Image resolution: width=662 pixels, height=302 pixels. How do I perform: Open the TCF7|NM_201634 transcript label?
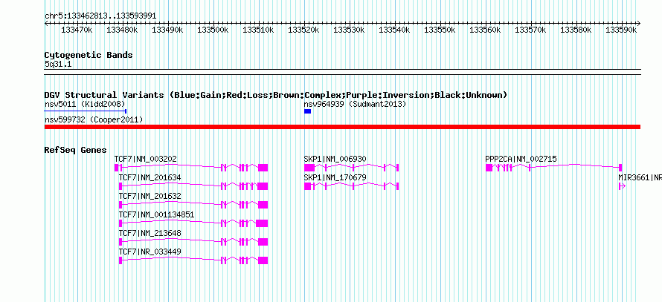(150, 178)
